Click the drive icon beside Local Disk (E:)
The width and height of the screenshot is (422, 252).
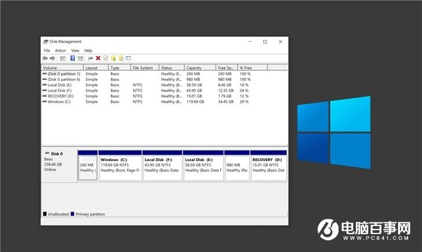coord(45,85)
